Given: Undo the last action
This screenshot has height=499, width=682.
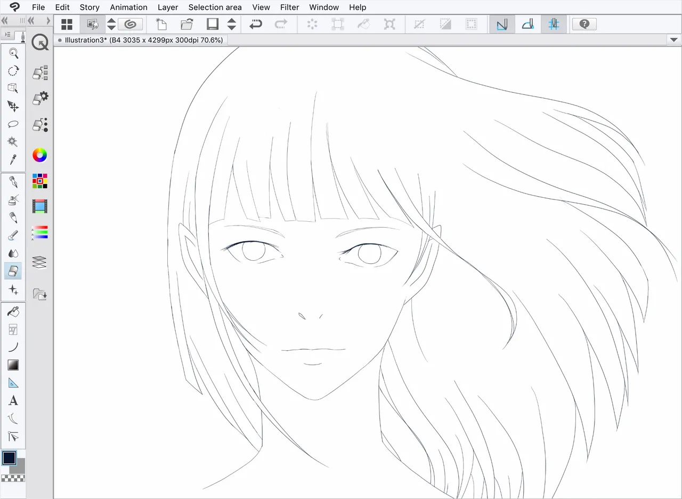Looking at the screenshot, I should tap(256, 24).
